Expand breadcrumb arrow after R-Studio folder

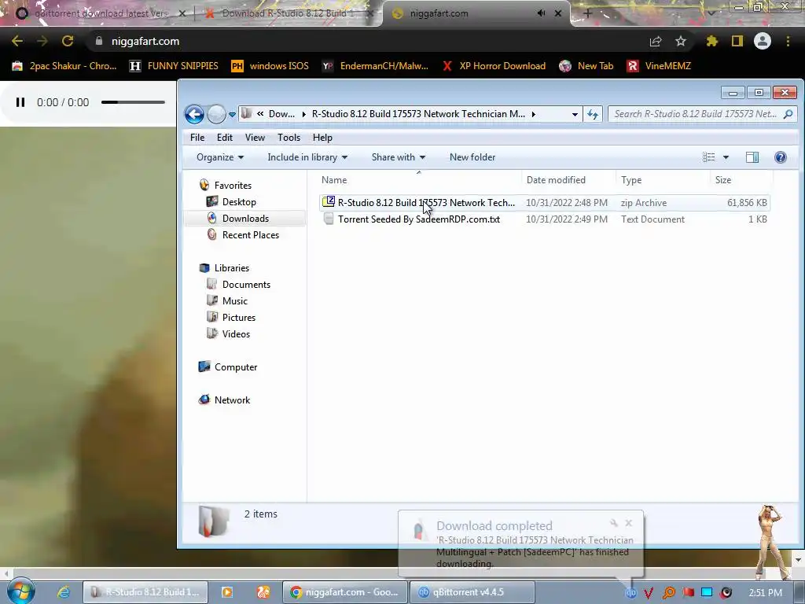click(x=534, y=114)
